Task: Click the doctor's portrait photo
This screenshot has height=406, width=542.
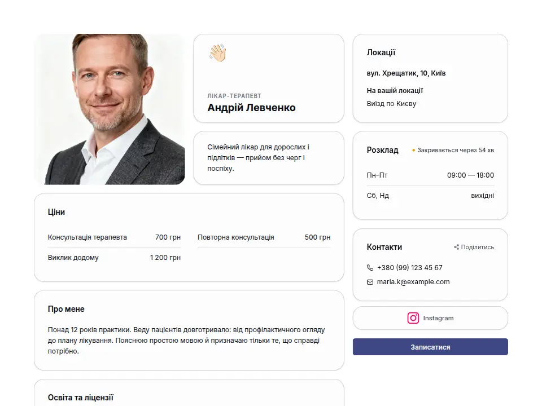Action: 110,109
